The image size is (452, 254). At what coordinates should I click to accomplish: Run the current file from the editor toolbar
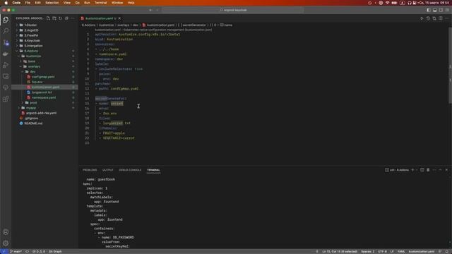tap(422, 18)
